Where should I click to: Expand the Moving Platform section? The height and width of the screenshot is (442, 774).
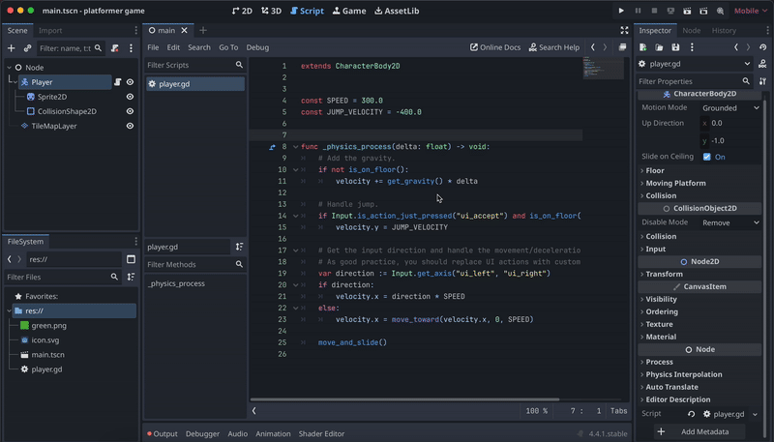tap(675, 183)
